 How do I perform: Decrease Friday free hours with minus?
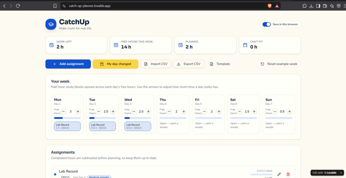pos(205,112)
